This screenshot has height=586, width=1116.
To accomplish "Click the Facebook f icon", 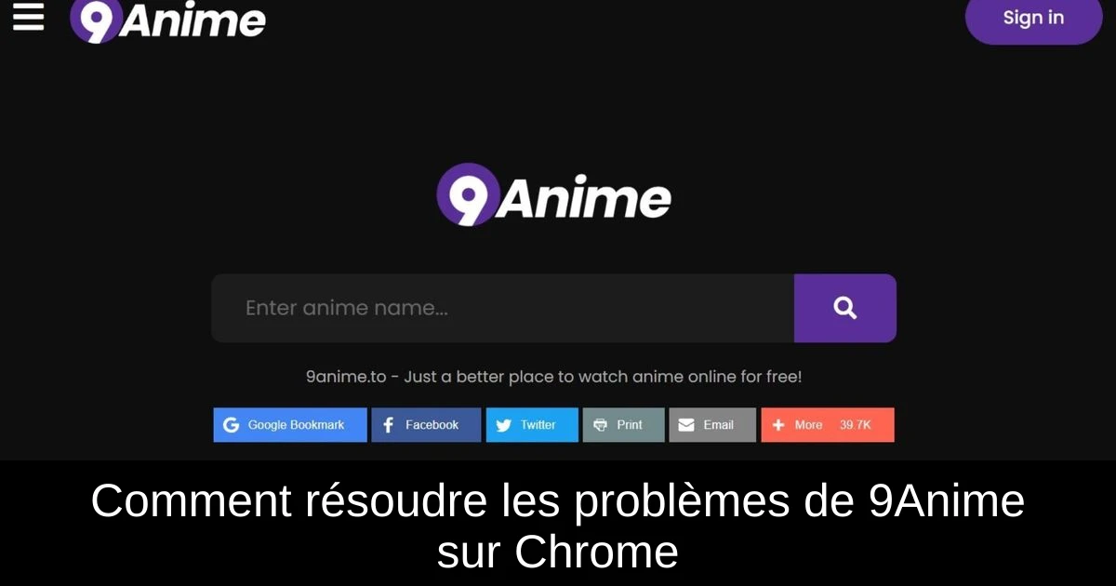I will (x=389, y=425).
